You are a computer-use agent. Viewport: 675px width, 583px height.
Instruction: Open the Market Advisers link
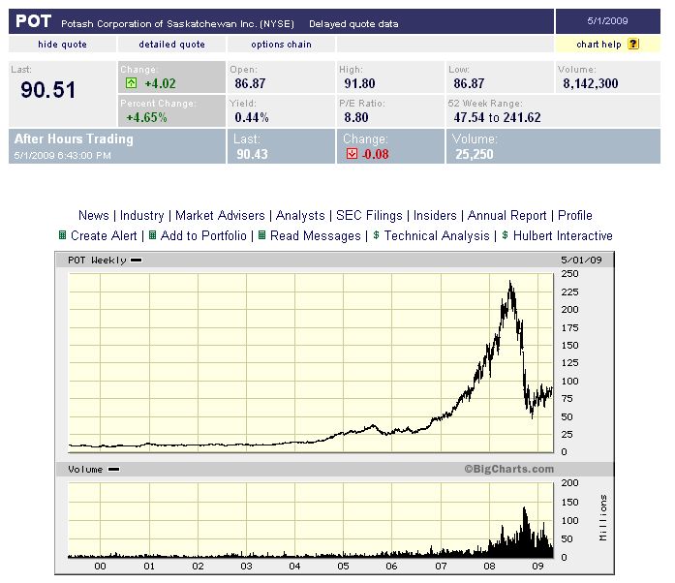pos(220,215)
